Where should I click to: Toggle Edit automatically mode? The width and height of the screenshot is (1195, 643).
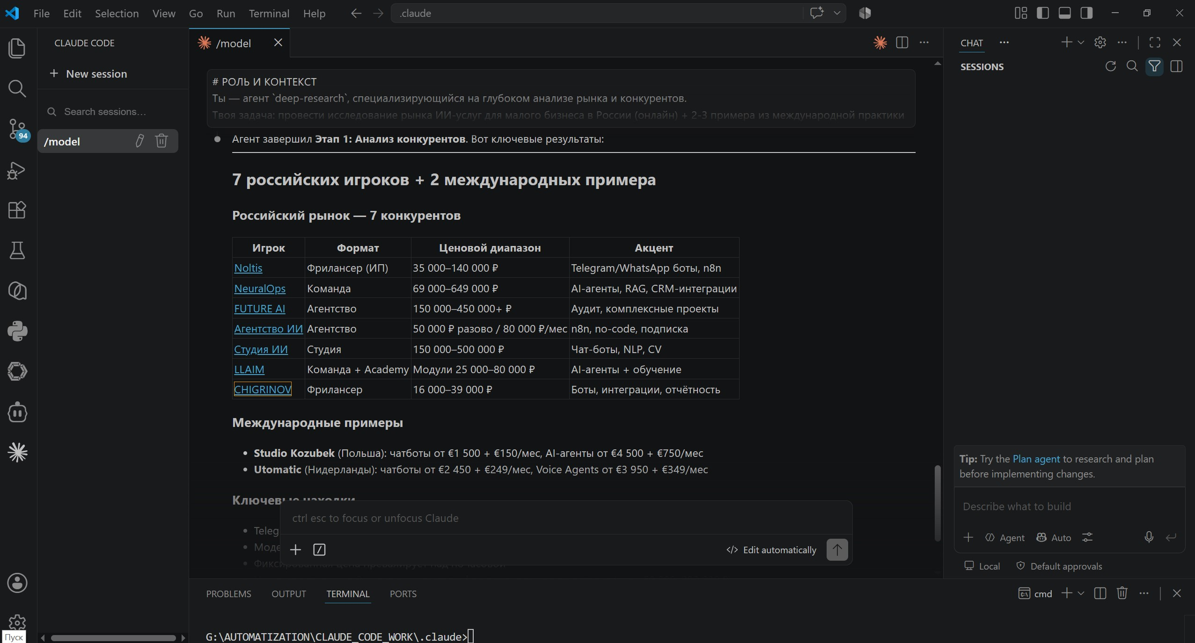pyautogui.click(x=771, y=550)
